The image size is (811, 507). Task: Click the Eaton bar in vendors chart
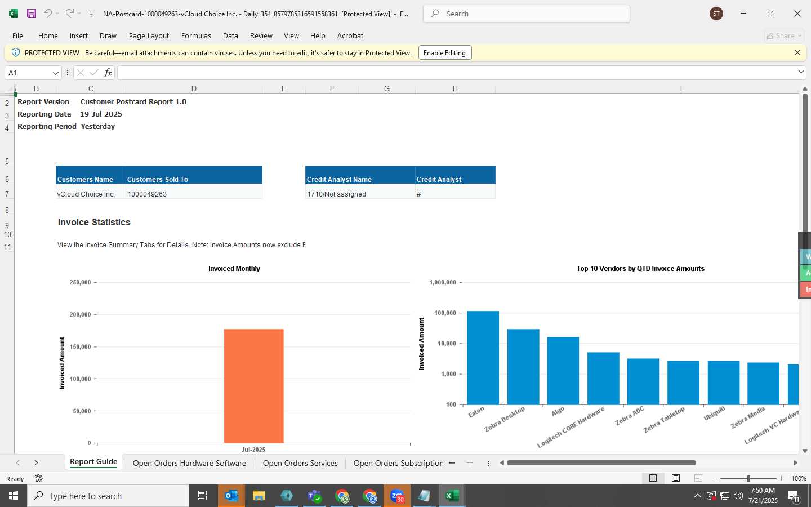click(x=483, y=358)
